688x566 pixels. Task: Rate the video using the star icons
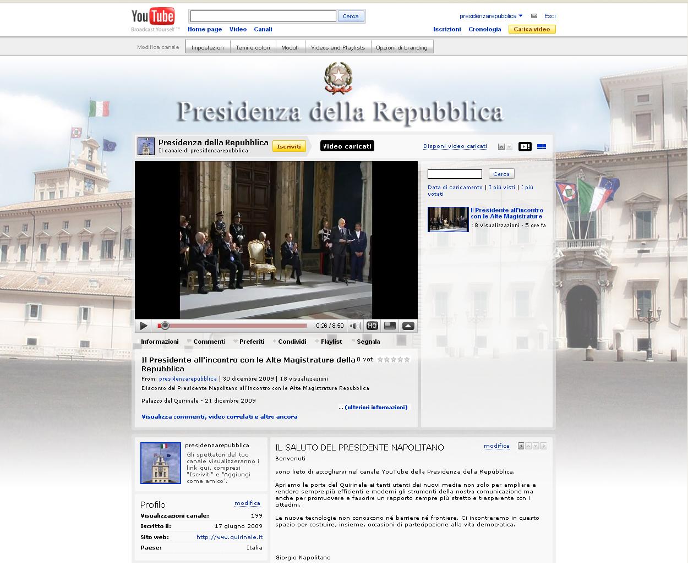pyautogui.click(x=394, y=360)
